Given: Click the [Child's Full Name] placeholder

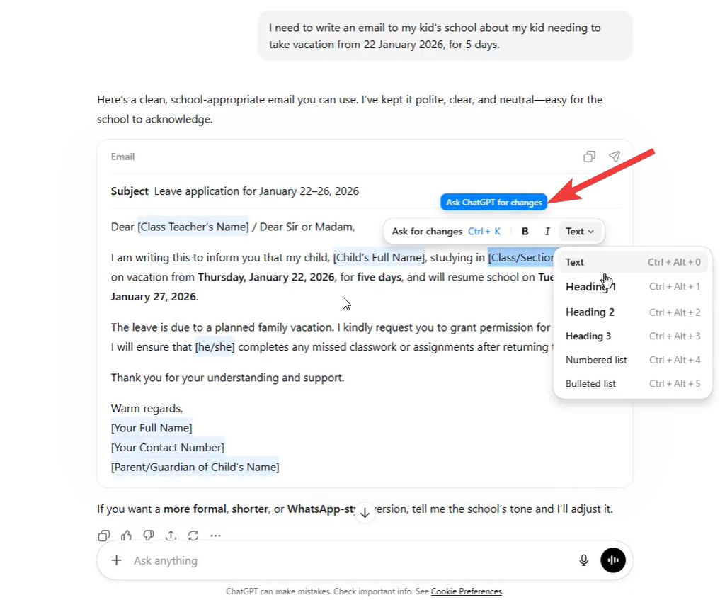Looking at the screenshot, I should tap(379, 258).
